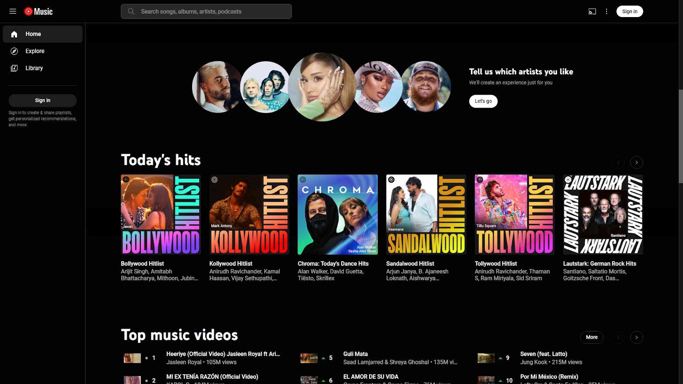Image resolution: width=683 pixels, height=384 pixels.
Task: Open the three-dot settings menu
Action: [607, 12]
